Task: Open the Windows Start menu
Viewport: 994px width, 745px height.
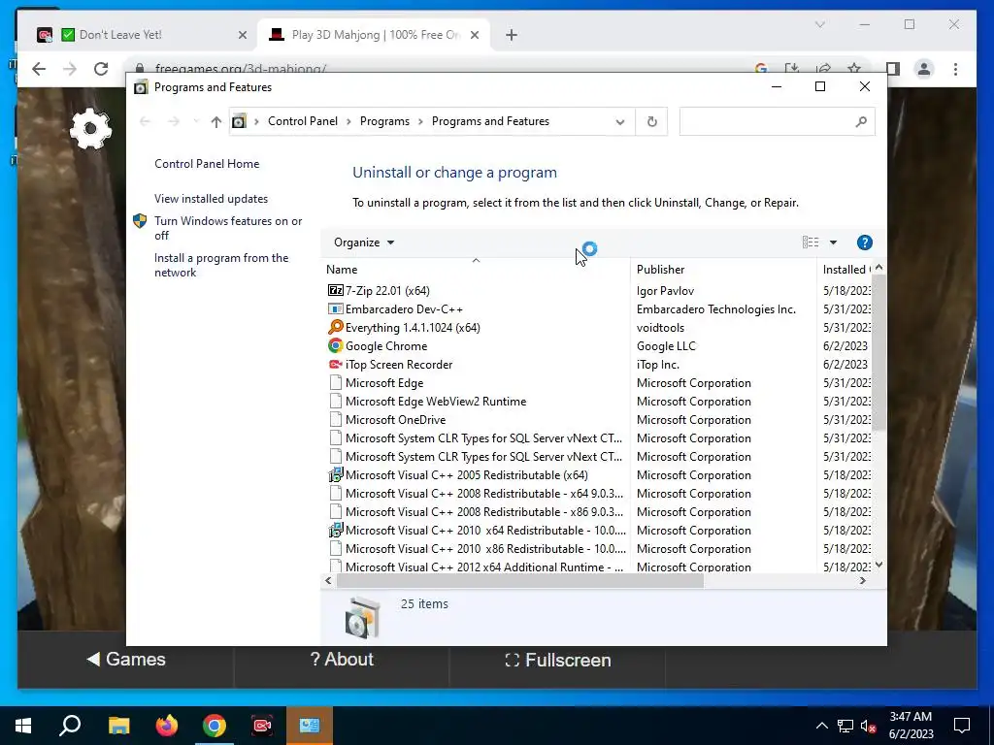Action: (x=23, y=726)
